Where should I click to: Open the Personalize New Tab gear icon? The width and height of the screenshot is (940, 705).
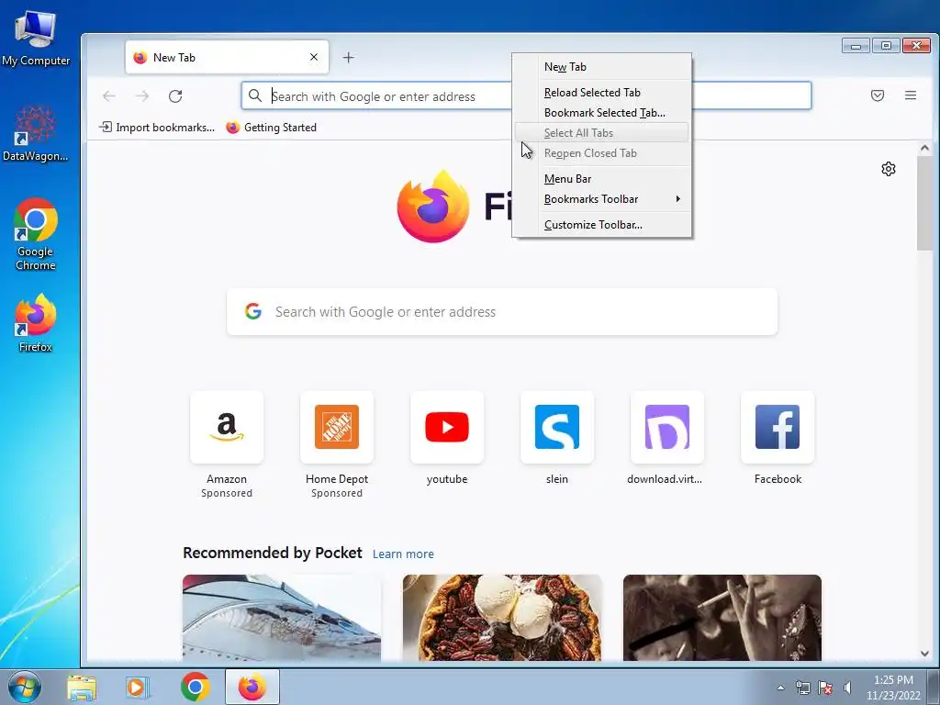pos(889,169)
